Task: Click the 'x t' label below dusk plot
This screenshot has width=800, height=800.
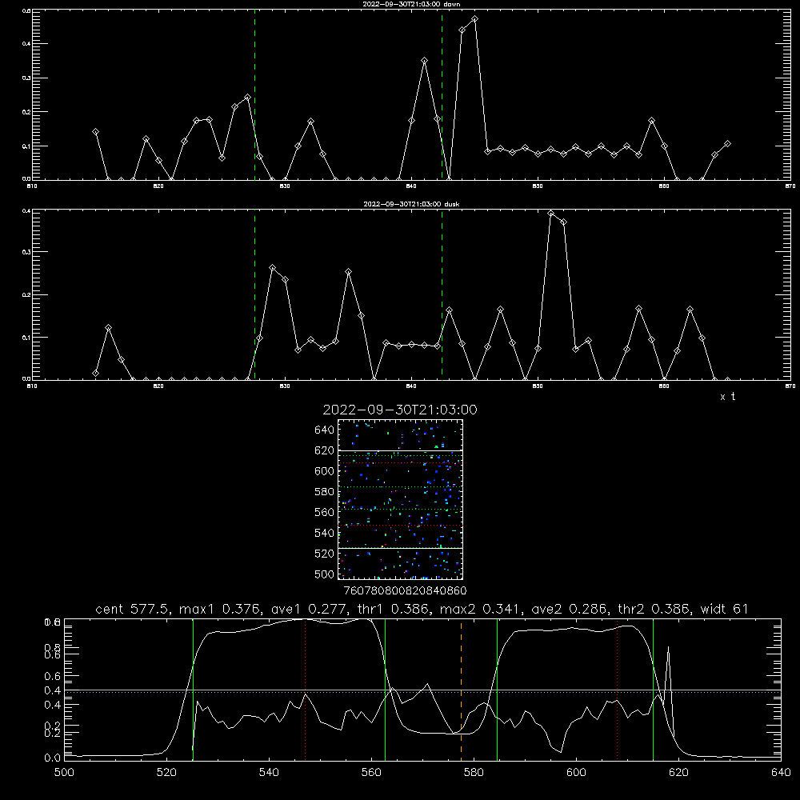Action: pyautogui.click(x=728, y=397)
